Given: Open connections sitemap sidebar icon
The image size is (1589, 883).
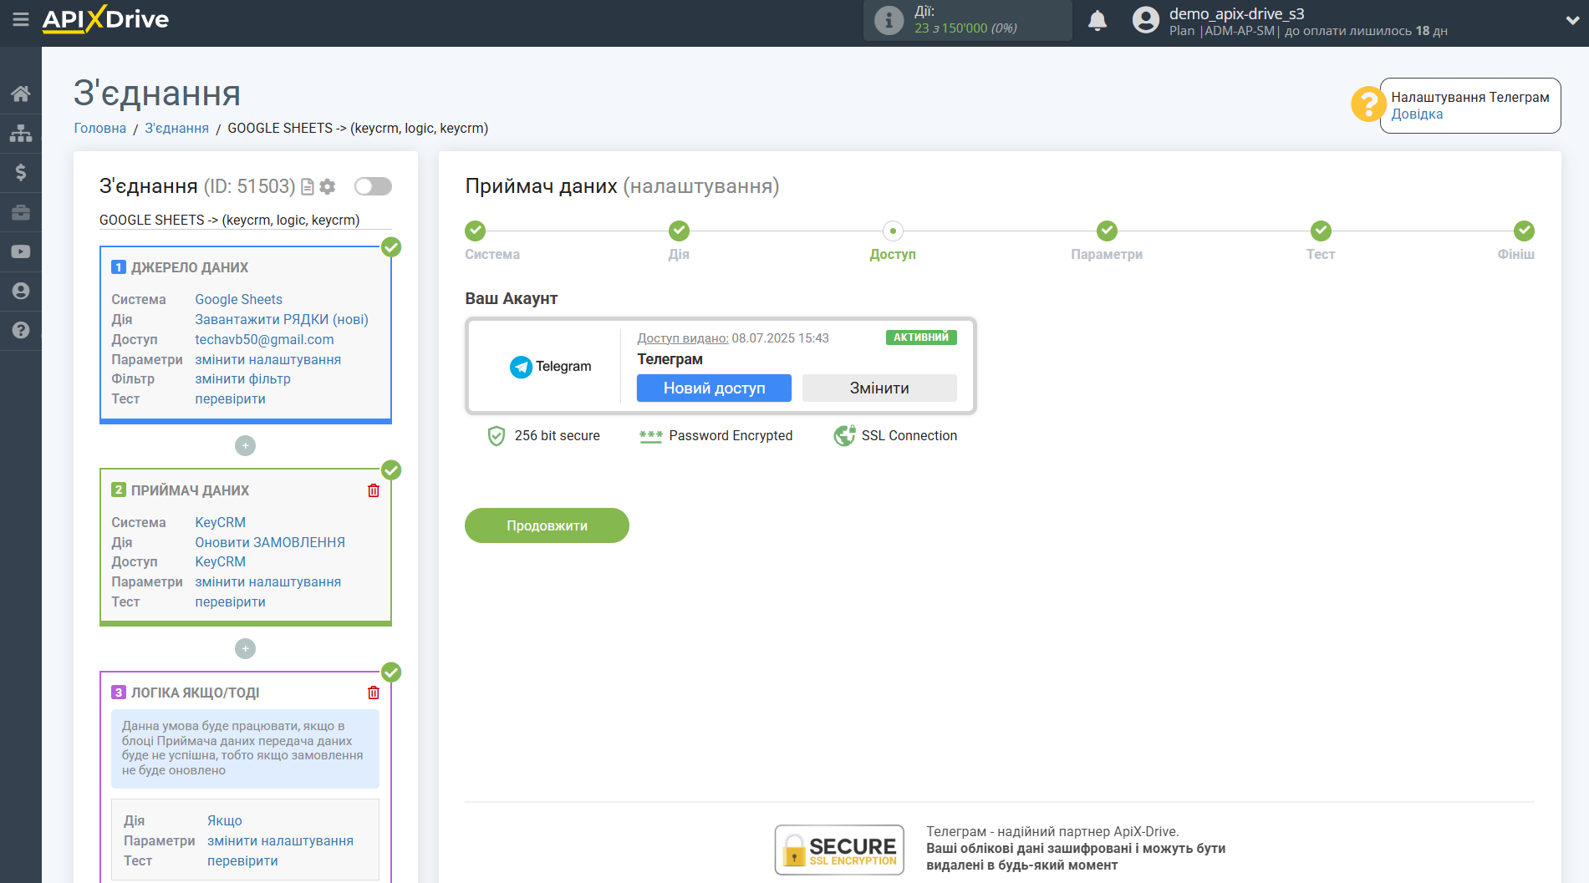Looking at the screenshot, I should (x=21, y=133).
